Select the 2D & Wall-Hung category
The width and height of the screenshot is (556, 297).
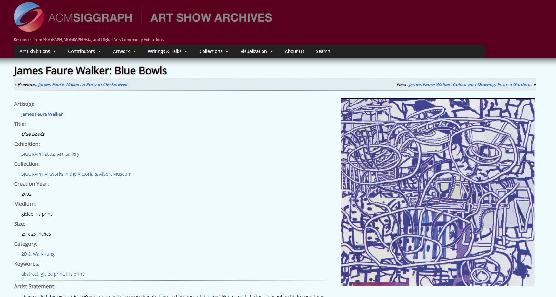(x=38, y=254)
